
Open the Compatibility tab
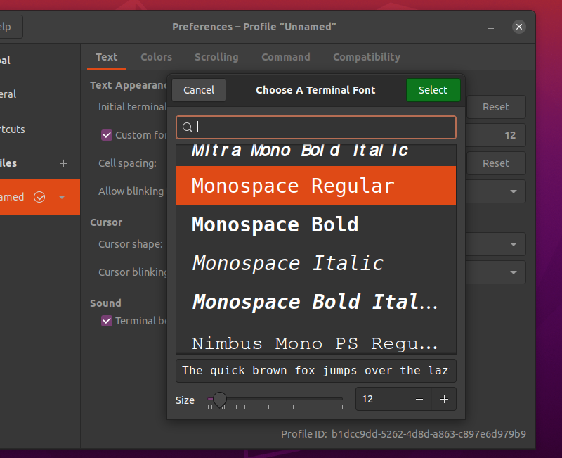[366, 57]
